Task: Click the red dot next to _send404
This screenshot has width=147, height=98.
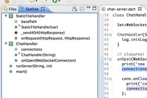Action: point(16,33)
